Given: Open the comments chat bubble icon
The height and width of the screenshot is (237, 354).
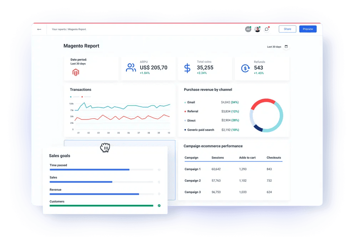Looking at the screenshot, I should tap(267, 29).
